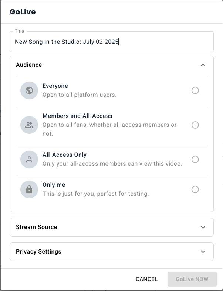Click the All-Access Only option label
The height and width of the screenshot is (291, 223).
pyautogui.click(x=64, y=155)
